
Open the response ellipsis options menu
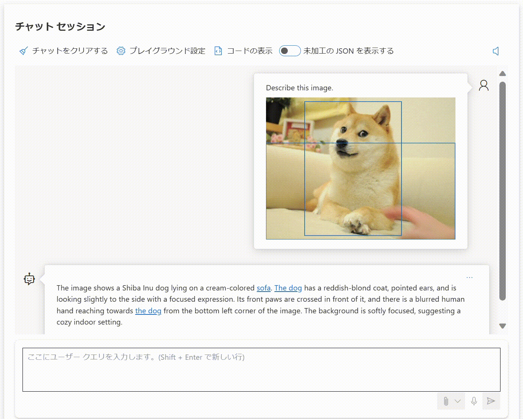coord(469,277)
